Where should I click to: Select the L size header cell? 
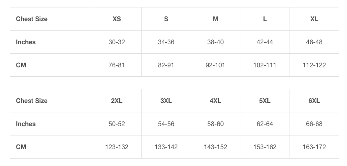[265, 19]
